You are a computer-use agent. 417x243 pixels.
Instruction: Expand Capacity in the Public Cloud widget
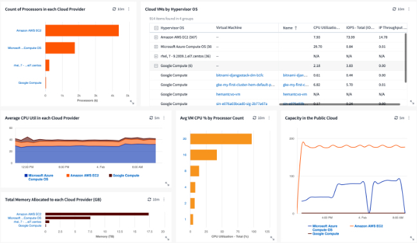[412, 238]
